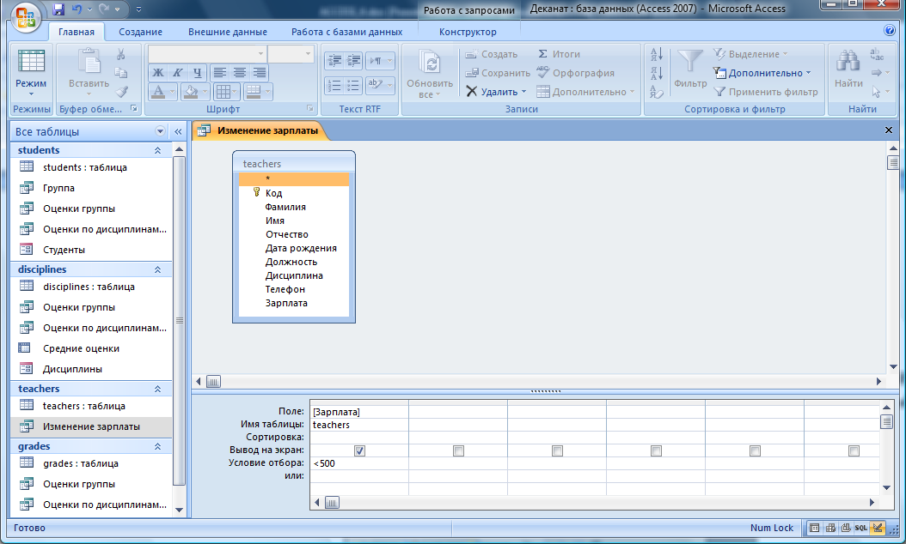Click the Условие отбора cell with <500
Screen dimensions: 906x544
coord(358,463)
